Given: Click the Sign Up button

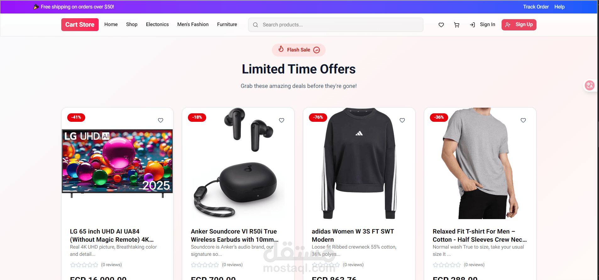Looking at the screenshot, I should [x=519, y=24].
